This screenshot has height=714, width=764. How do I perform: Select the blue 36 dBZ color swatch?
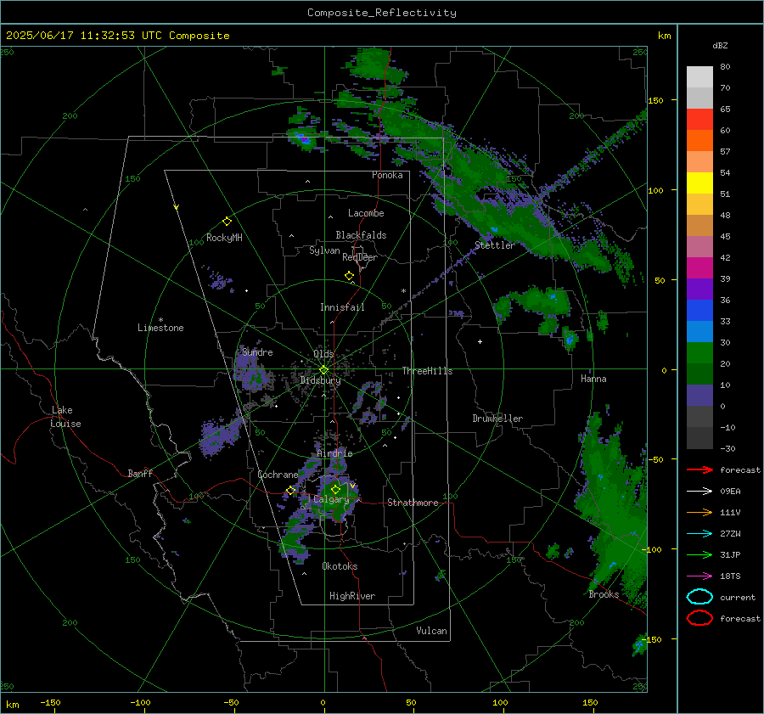pos(699,311)
